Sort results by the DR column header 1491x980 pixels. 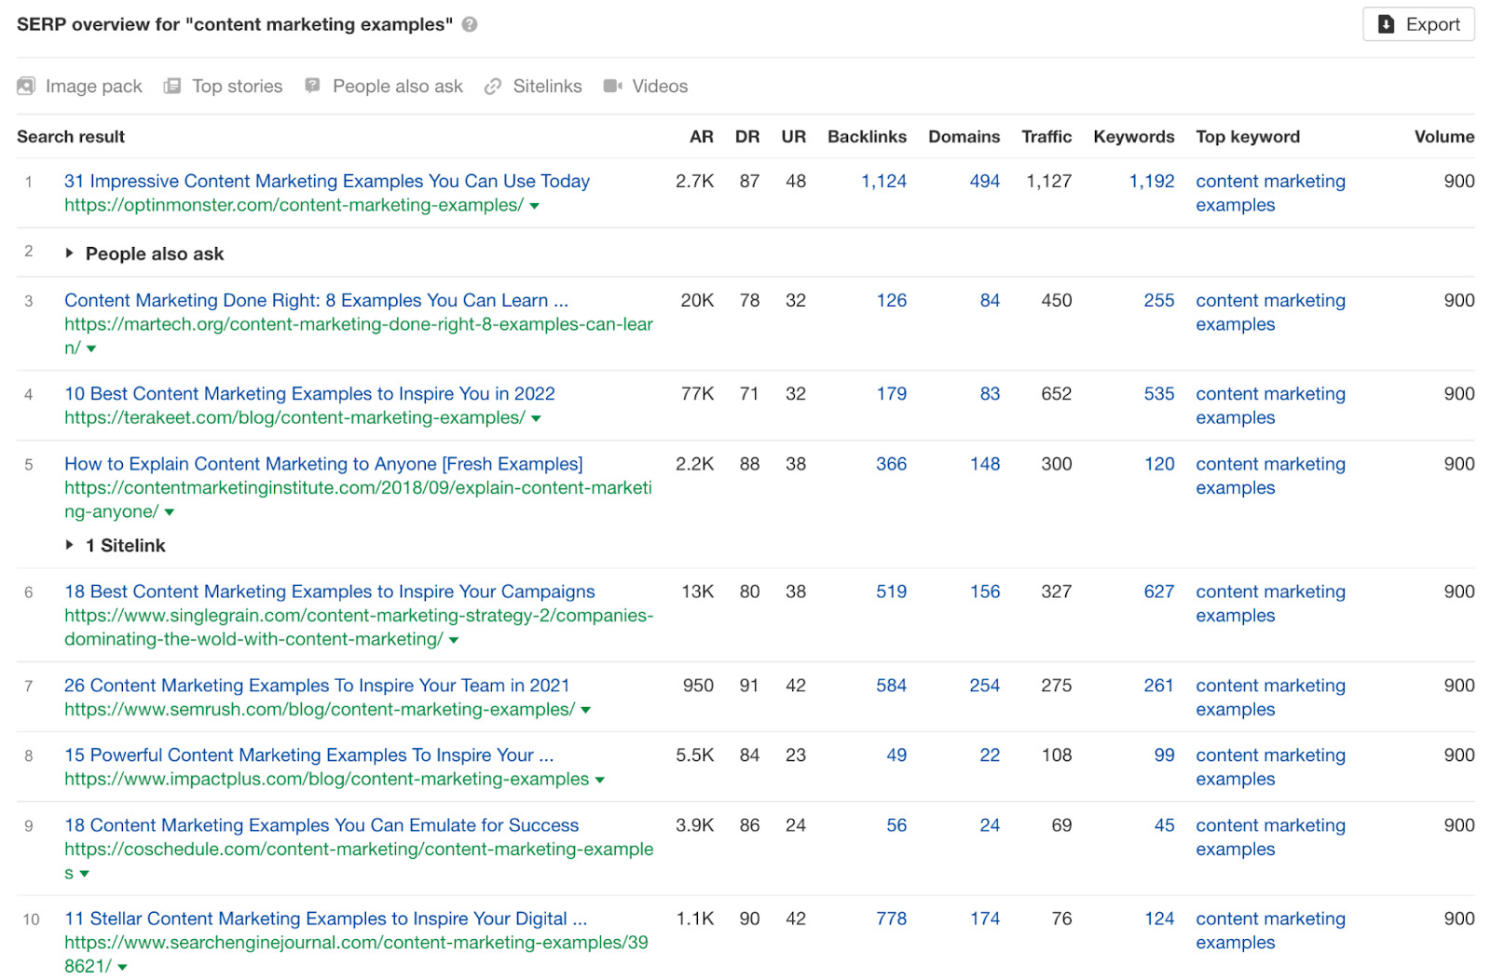[746, 136]
